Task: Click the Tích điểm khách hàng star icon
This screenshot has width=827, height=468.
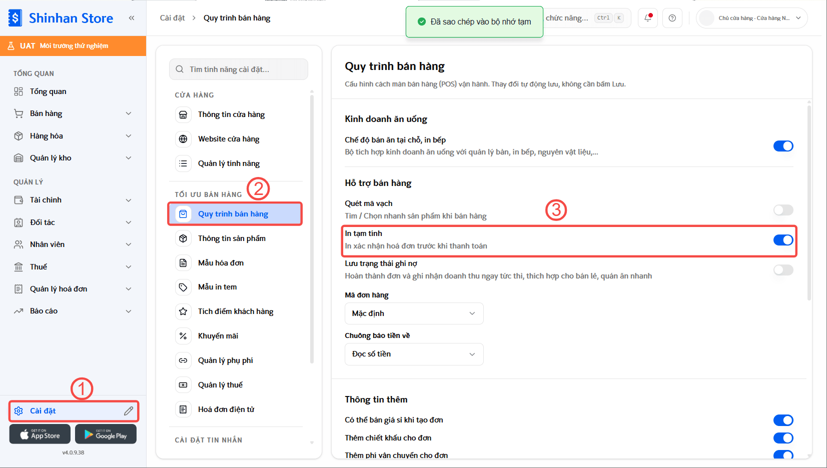Action: pos(183,311)
